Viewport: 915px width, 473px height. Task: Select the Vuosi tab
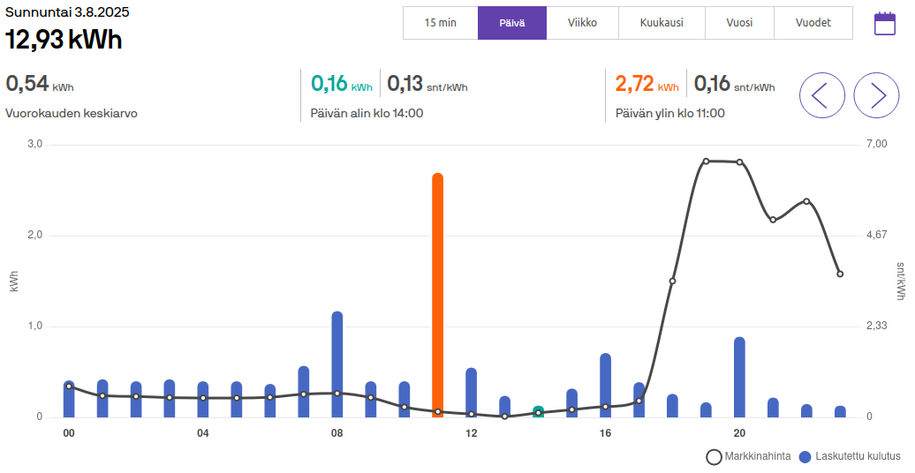739,23
